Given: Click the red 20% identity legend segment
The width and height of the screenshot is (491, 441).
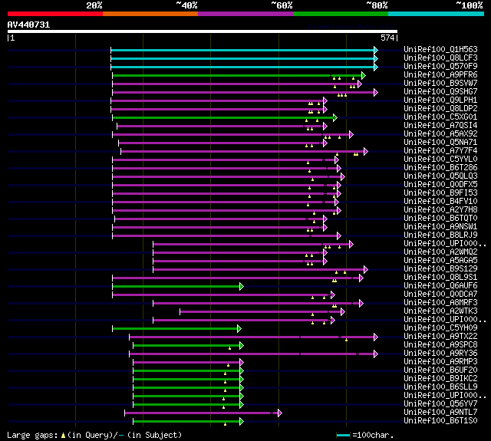Looking at the screenshot, I should point(55,14).
